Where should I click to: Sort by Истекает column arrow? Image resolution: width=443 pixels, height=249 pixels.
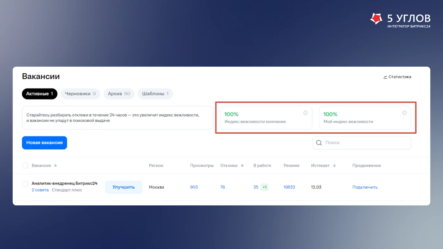tap(334, 166)
